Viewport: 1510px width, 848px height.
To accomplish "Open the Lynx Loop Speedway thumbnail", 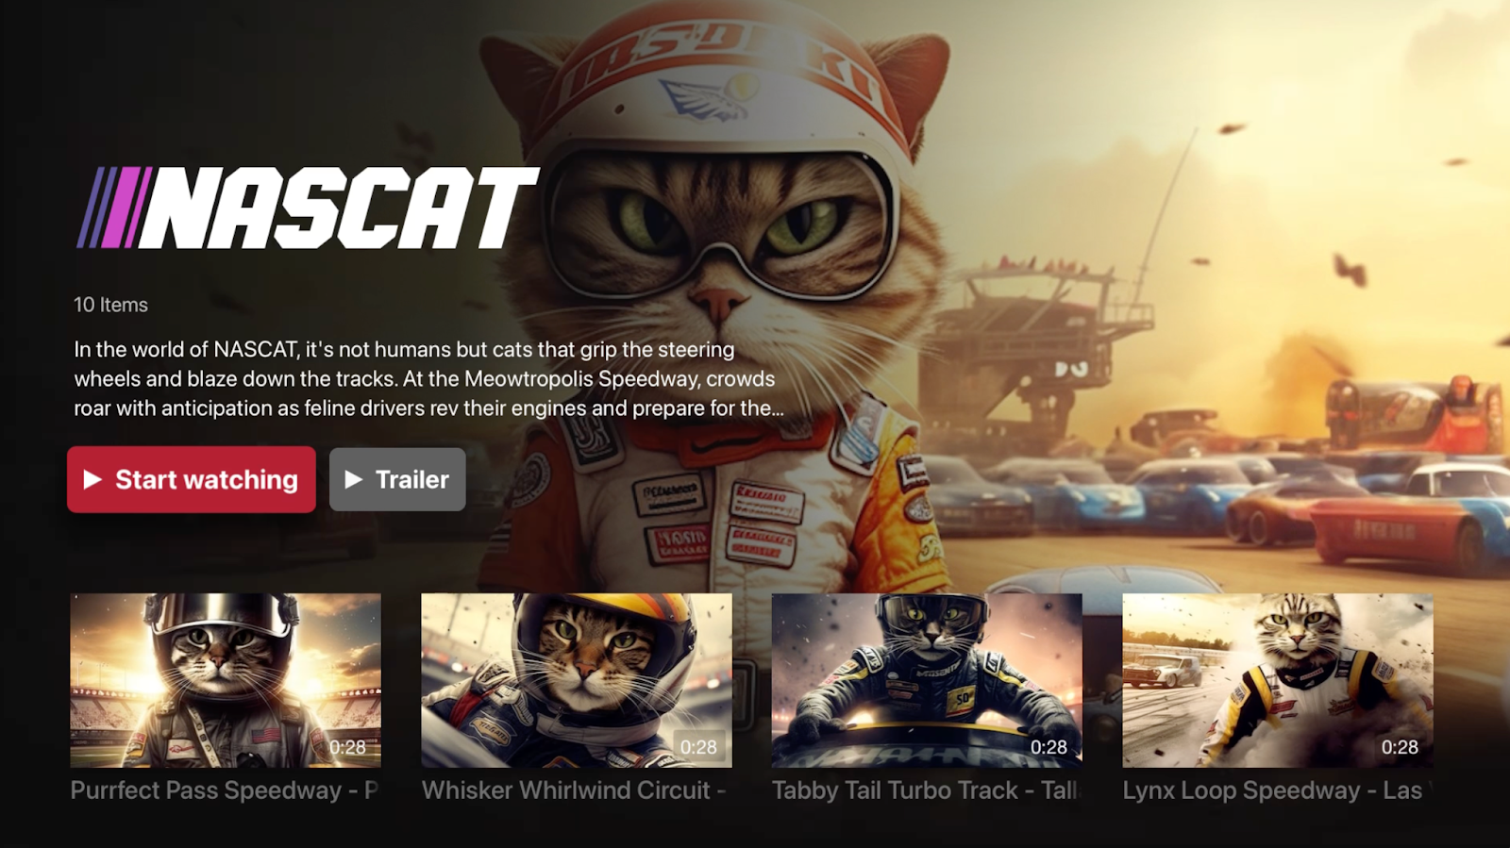I will pos(1278,680).
